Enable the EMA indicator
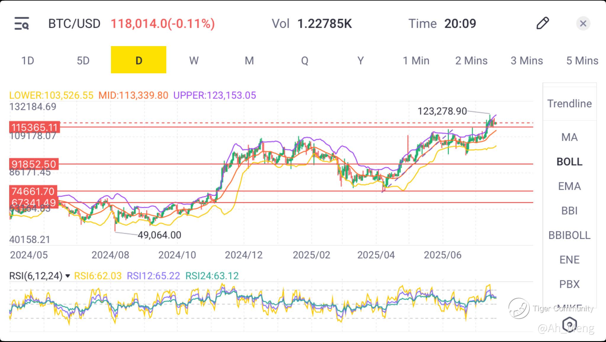The image size is (606, 342). [x=569, y=186]
